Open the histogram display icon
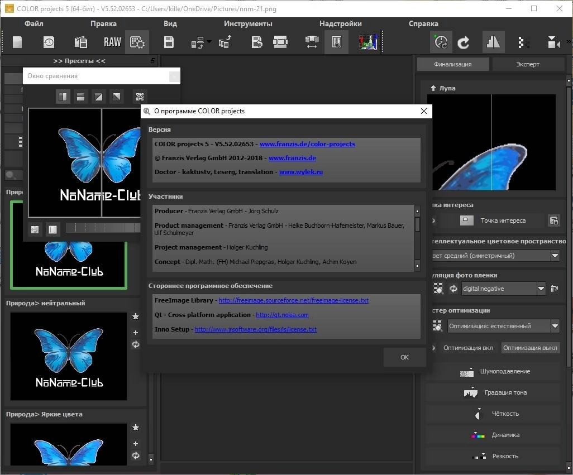Viewport: 573px width, 475px height. pos(368,42)
